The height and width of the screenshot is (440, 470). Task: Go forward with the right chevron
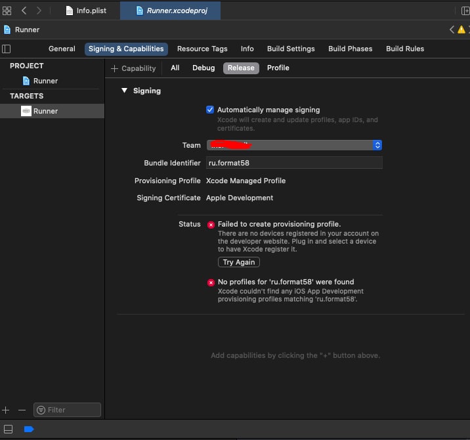39,11
